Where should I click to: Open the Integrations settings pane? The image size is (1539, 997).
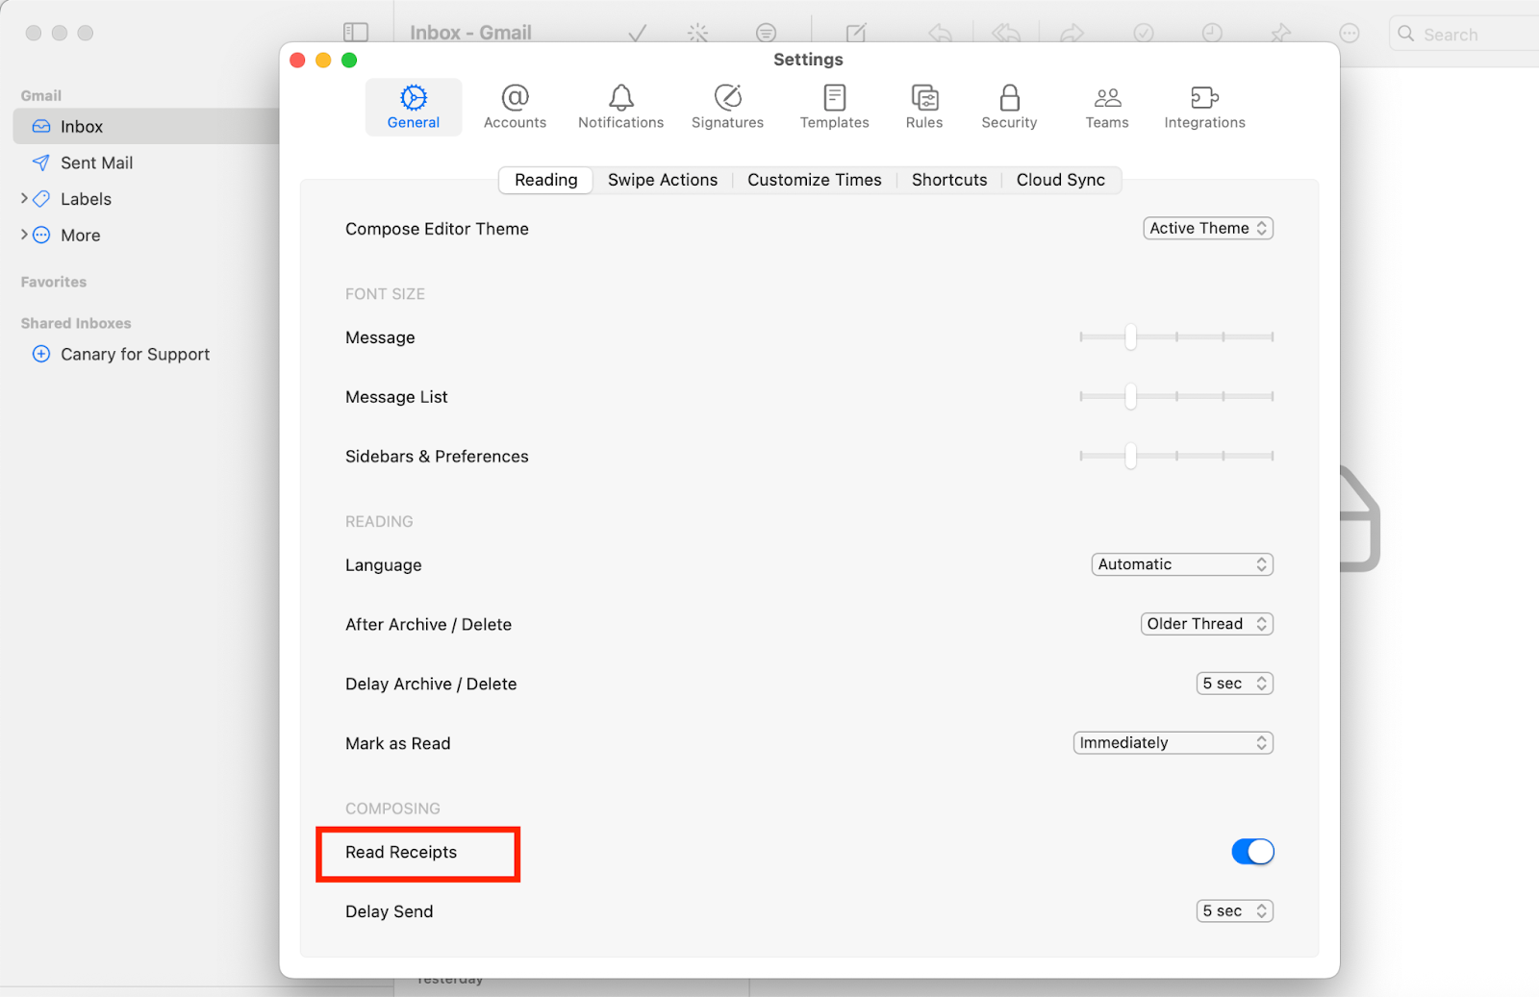point(1204,107)
